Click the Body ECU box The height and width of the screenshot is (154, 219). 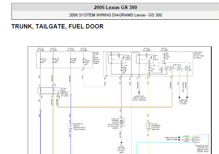click(x=174, y=65)
